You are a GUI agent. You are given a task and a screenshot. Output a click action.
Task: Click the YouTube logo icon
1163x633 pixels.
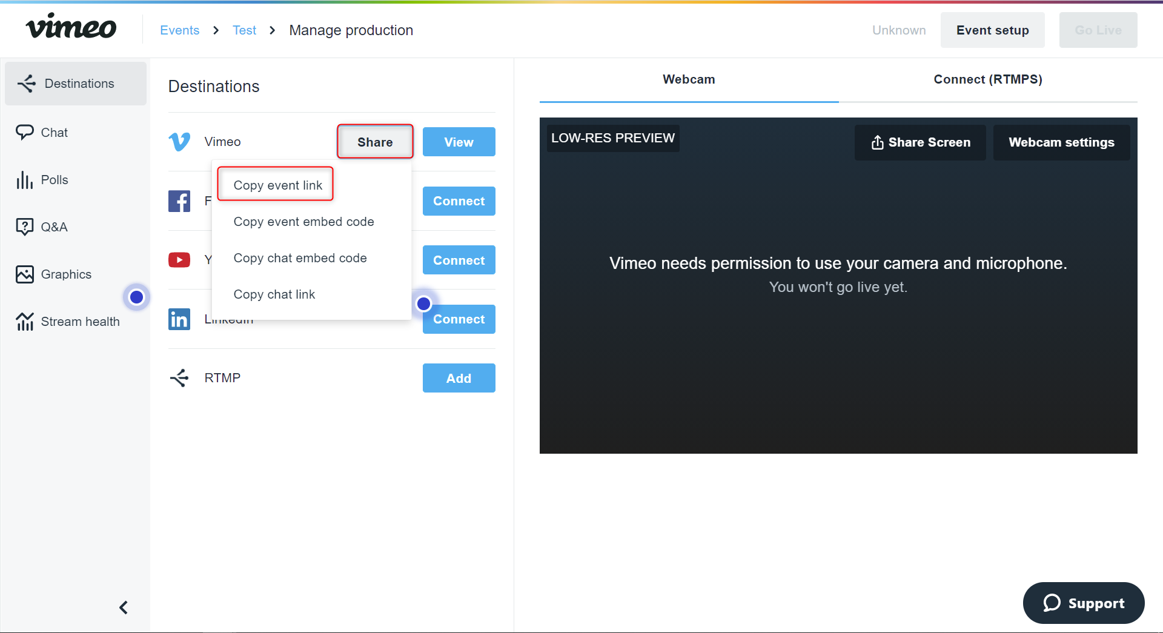(x=179, y=260)
